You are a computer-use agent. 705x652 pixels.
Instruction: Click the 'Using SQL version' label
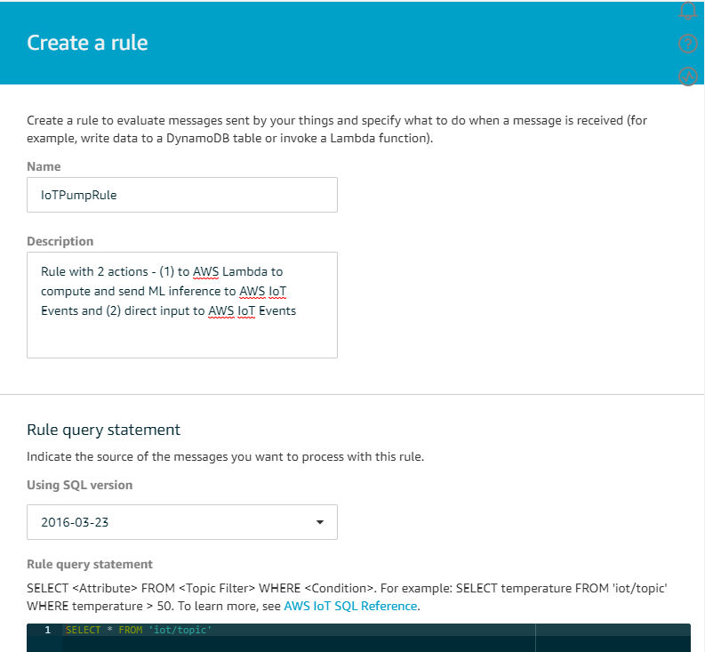pyautogui.click(x=80, y=485)
